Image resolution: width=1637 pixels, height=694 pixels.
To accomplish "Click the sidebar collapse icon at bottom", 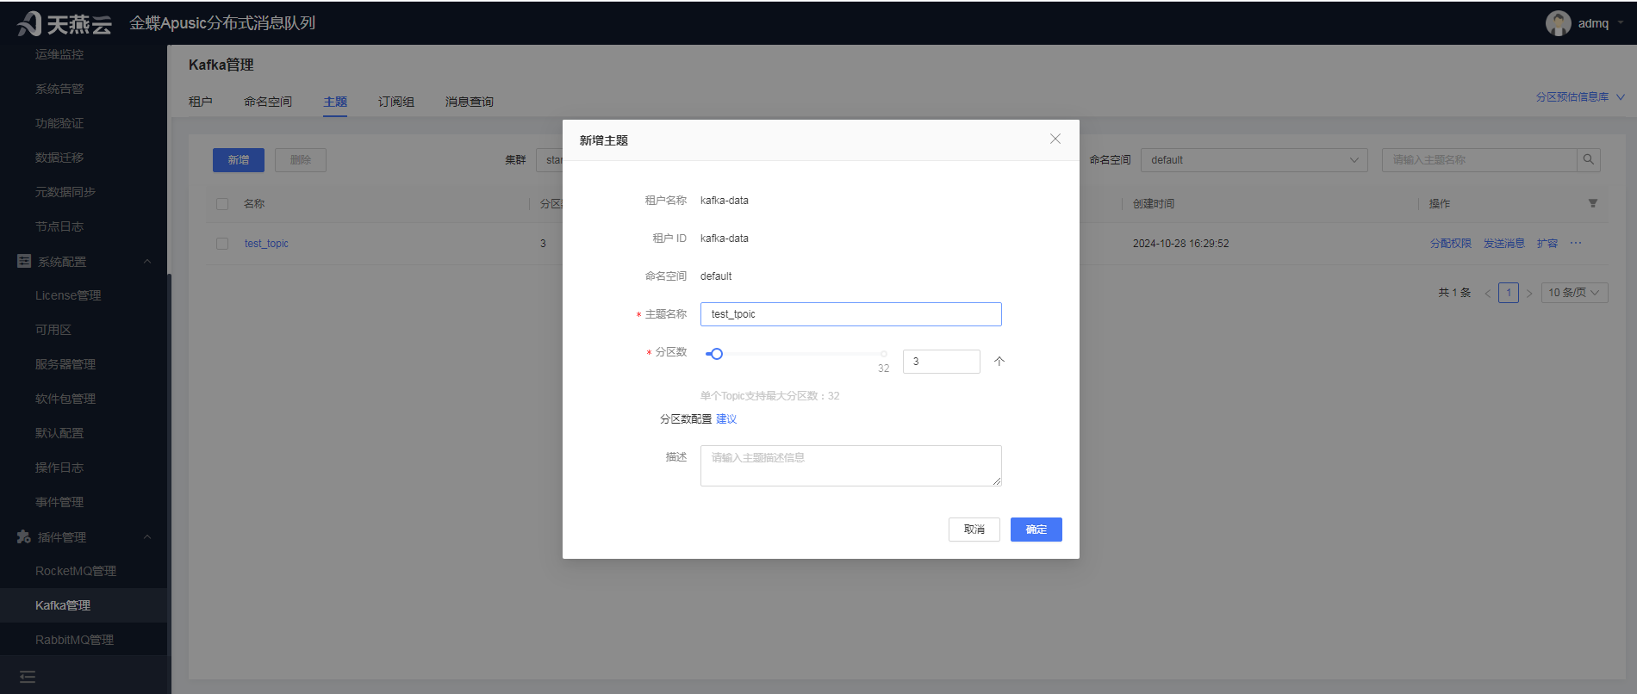I will [28, 677].
